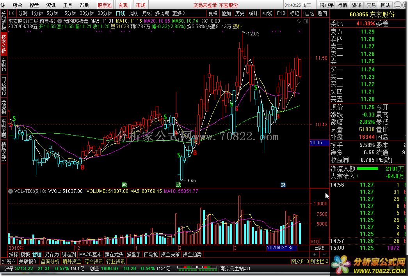The height and width of the screenshot is (277, 409).
Task: Click the 绑定到 bind button
Action: pos(69,255)
